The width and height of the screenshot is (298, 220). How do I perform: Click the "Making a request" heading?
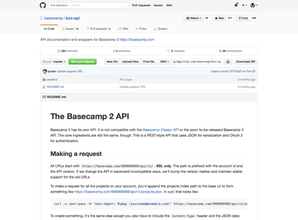tap(76, 154)
